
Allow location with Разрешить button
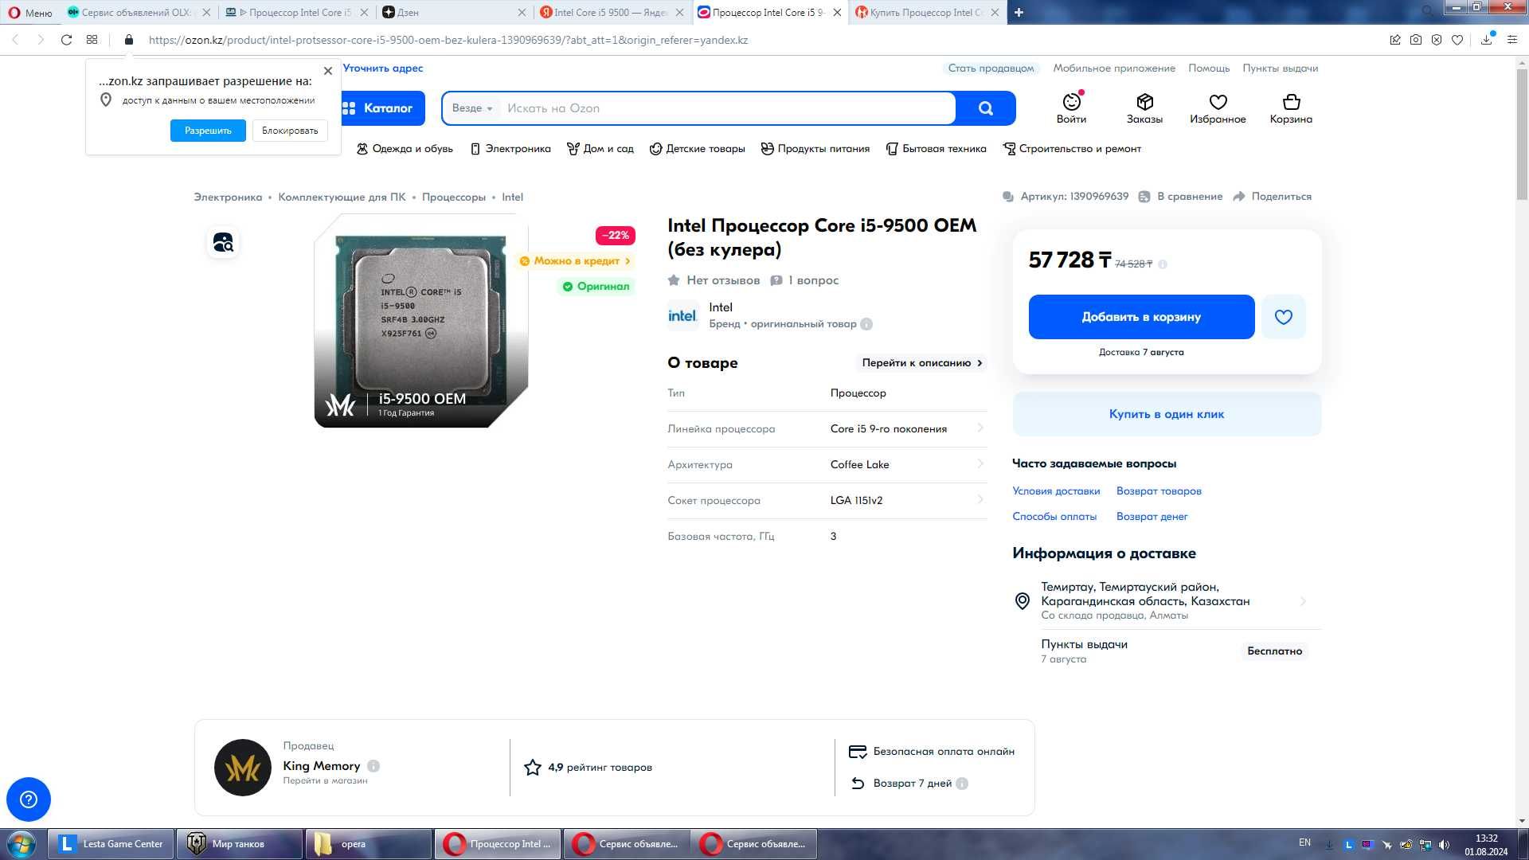(208, 131)
